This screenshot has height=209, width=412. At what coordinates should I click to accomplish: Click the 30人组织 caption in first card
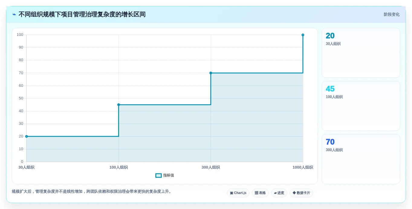[333, 44]
